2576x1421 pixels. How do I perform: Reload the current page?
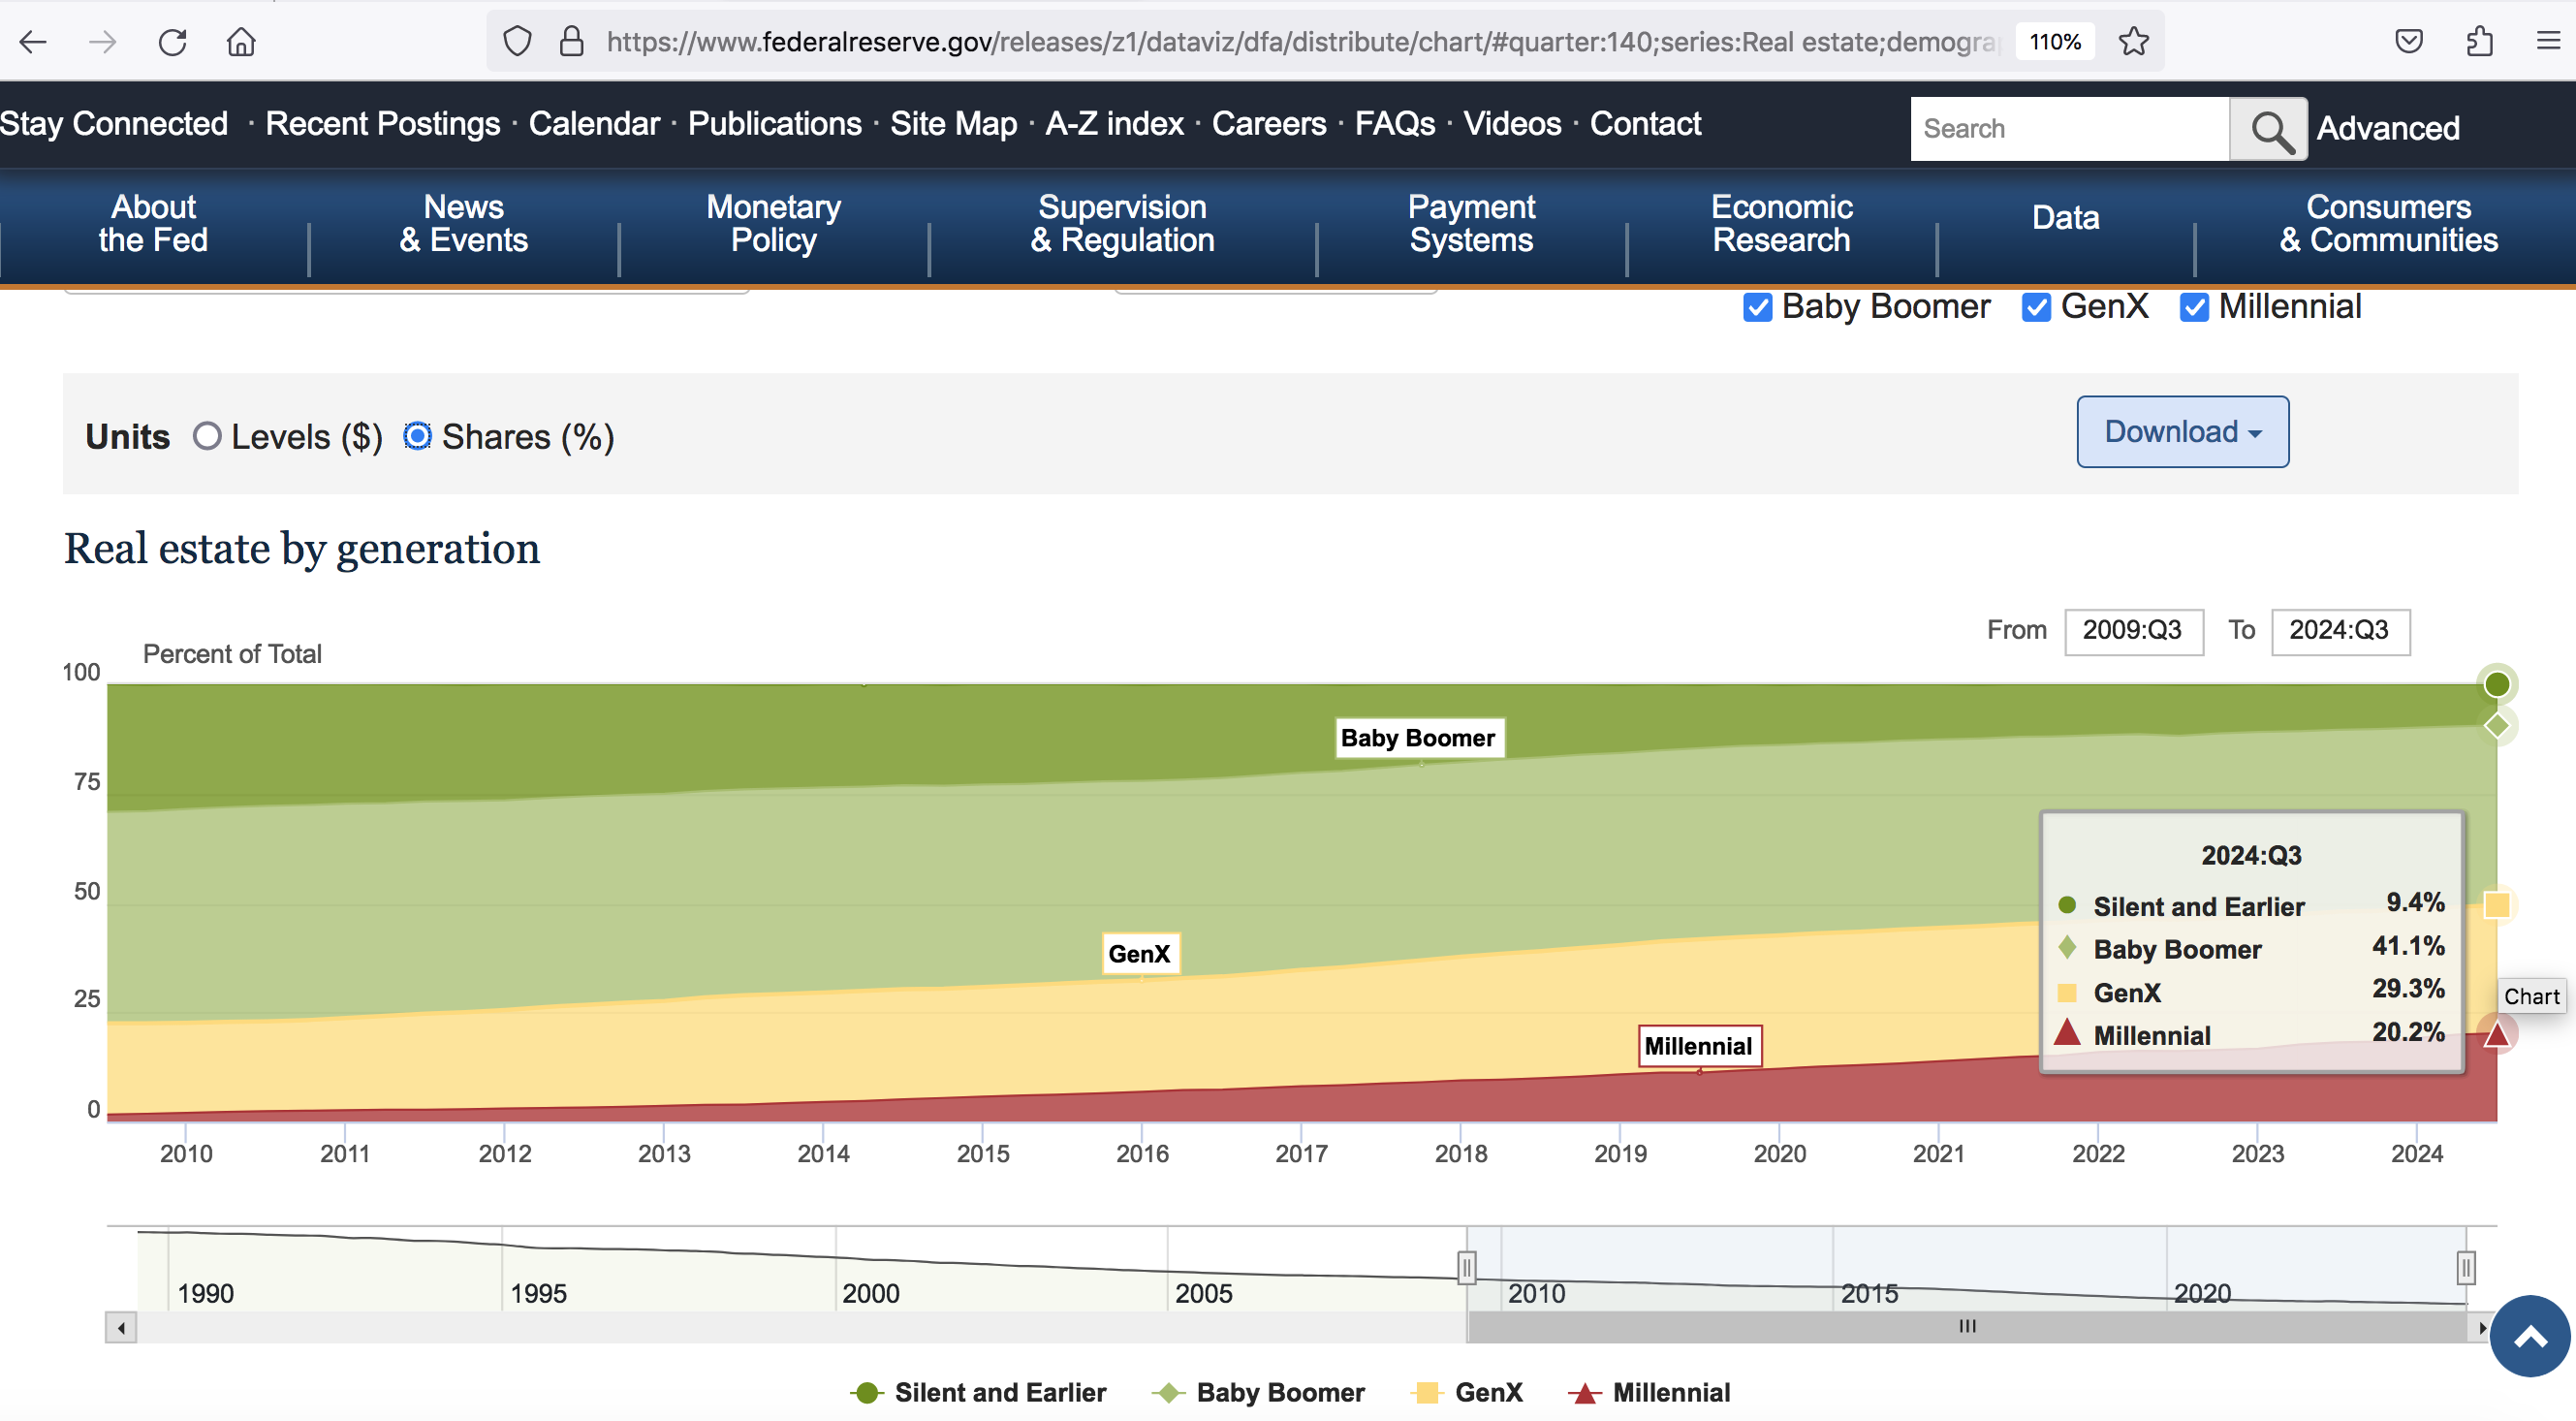[172, 41]
